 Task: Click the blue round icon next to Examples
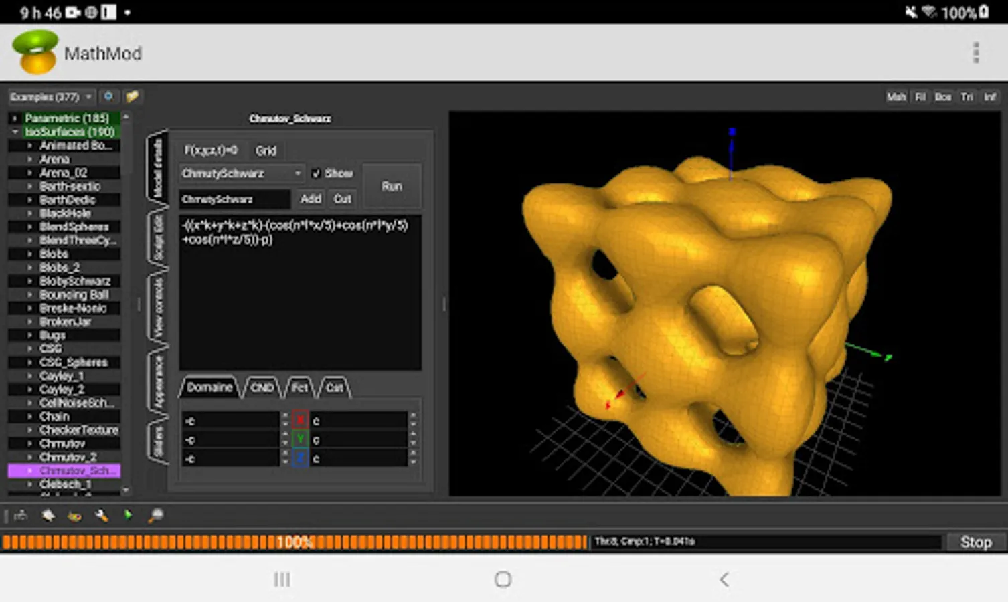coord(108,97)
